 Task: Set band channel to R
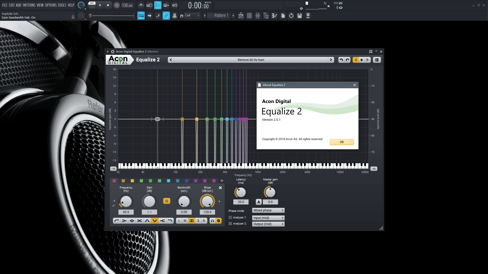204,221
